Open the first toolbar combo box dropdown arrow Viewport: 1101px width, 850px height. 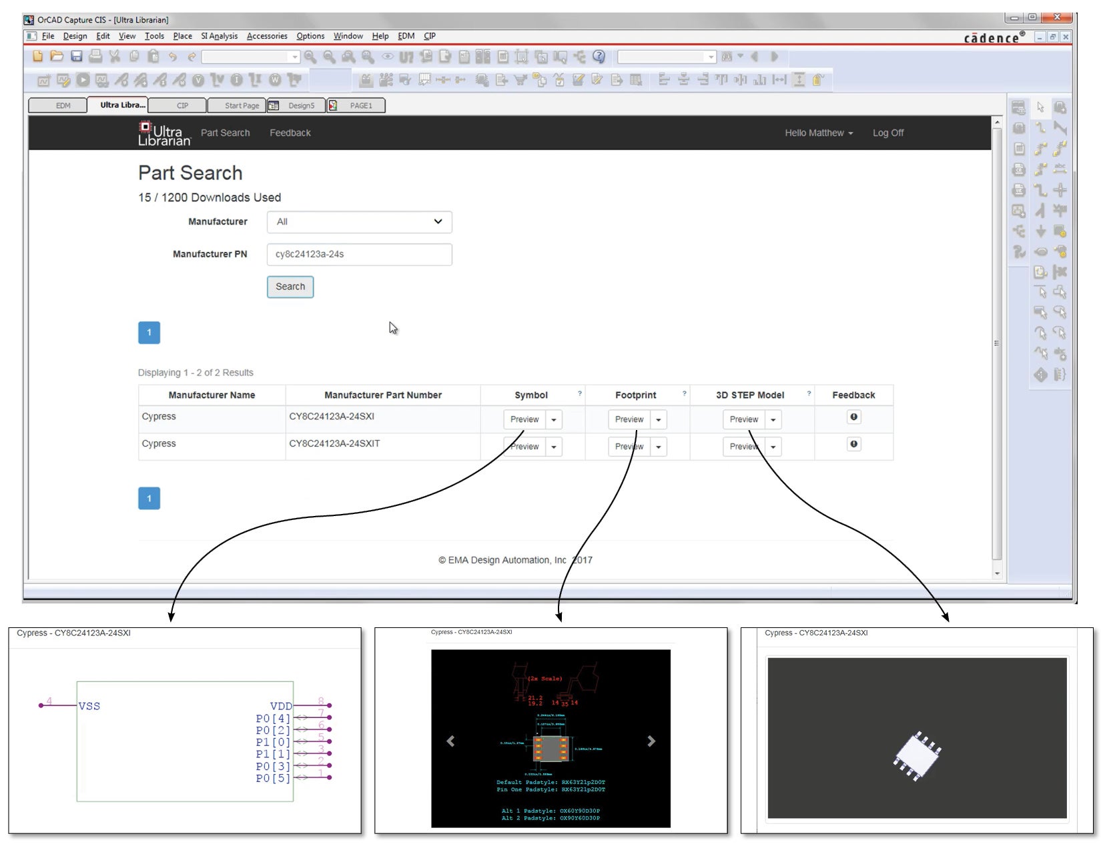[x=295, y=57]
